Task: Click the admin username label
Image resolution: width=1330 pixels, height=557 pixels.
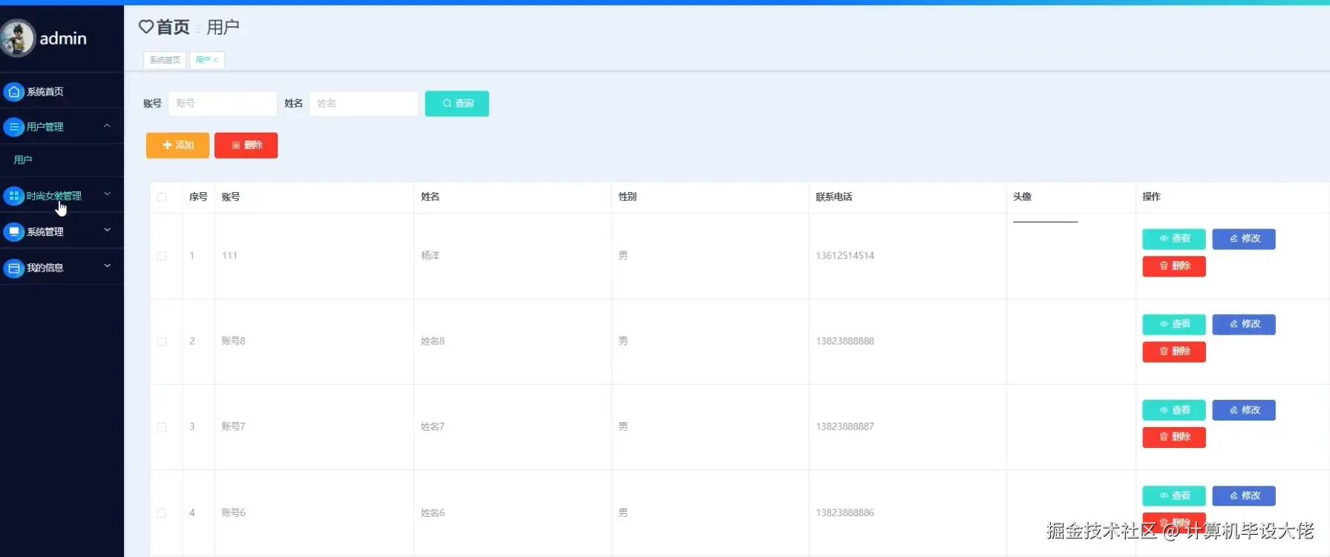Action: tap(63, 39)
